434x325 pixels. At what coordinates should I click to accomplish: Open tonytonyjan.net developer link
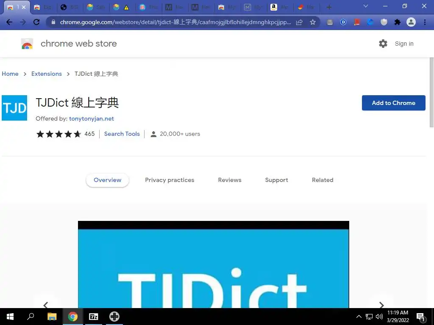(x=92, y=118)
